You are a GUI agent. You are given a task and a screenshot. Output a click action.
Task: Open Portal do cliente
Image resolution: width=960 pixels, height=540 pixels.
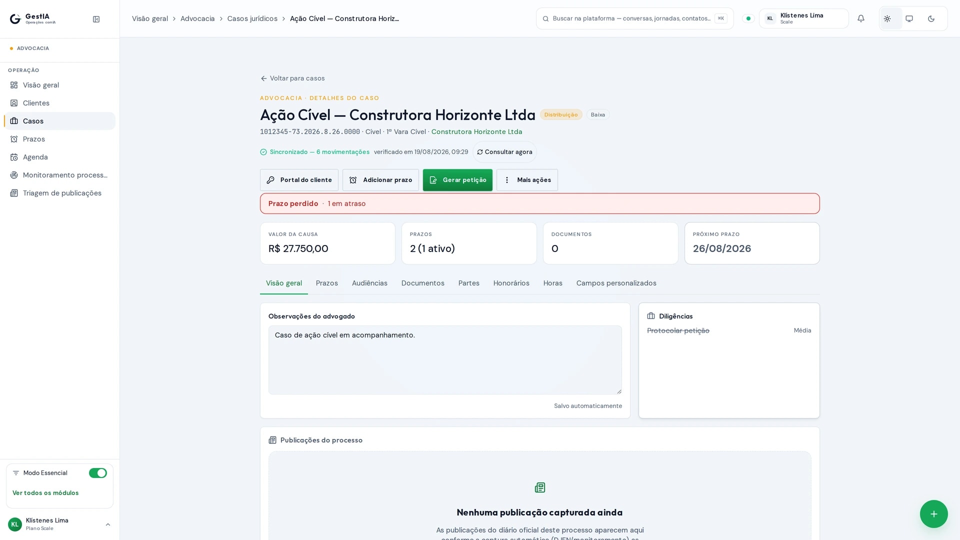coord(299,180)
